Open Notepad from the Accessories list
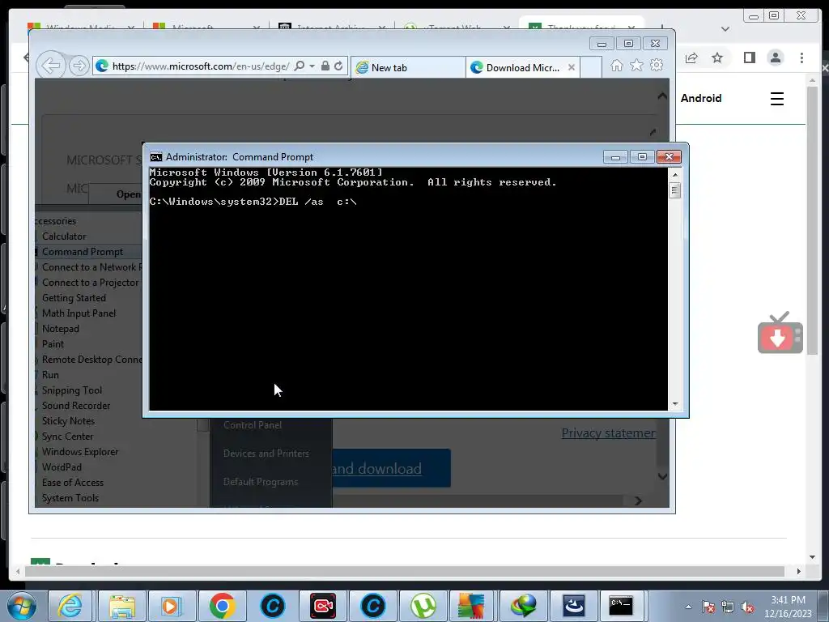Viewport: 829px width, 622px height. (x=61, y=329)
